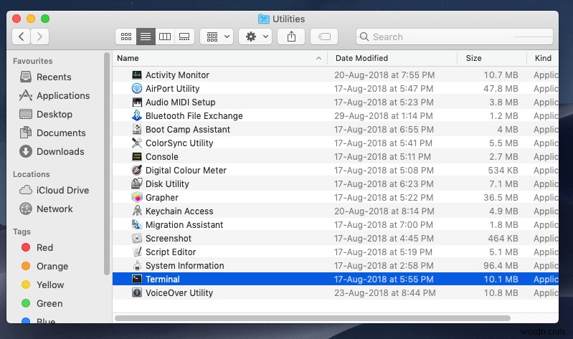Viewport: 573px width, 339px height.
Task: Click the date 20-Aug-2018 at 7:55 PM
Action: (x=384, y=75)
